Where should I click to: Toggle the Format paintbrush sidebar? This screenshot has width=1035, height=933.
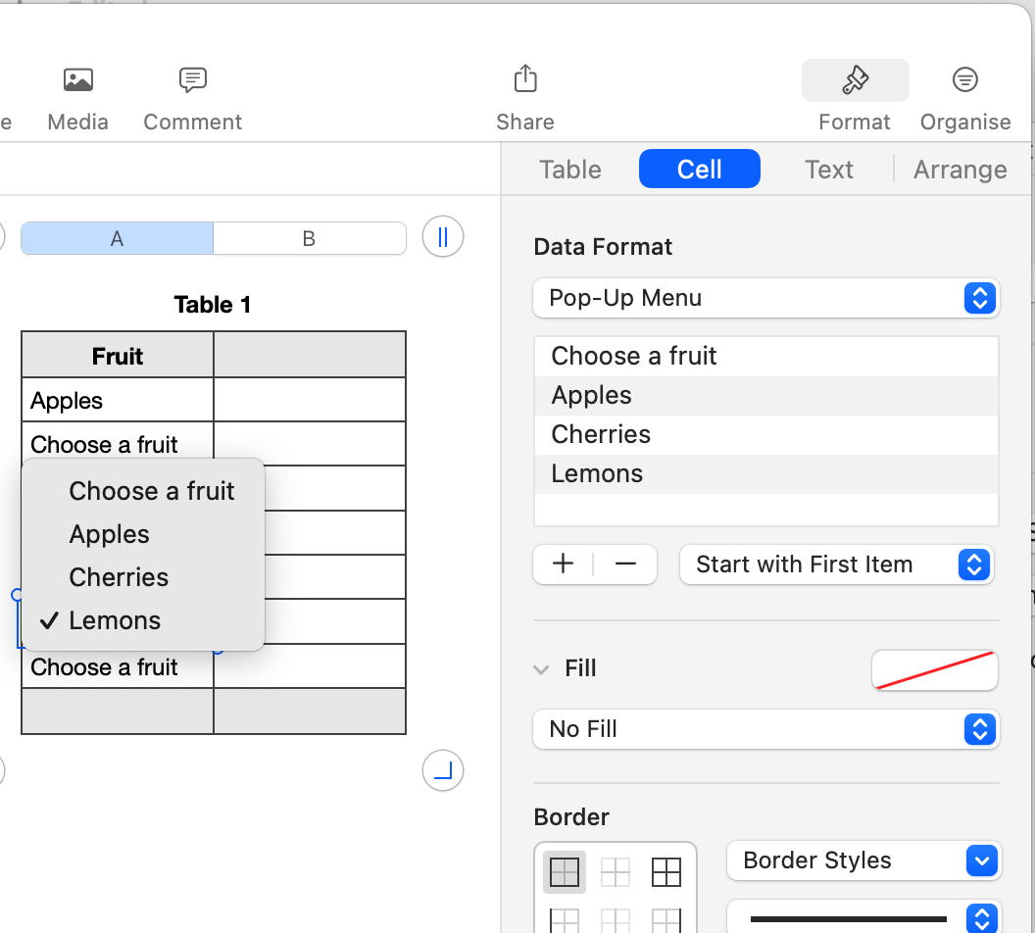tap(855, 80)
